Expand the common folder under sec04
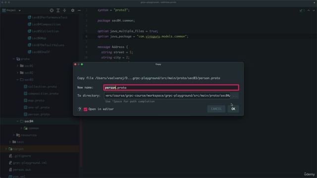 coord(21,128)
